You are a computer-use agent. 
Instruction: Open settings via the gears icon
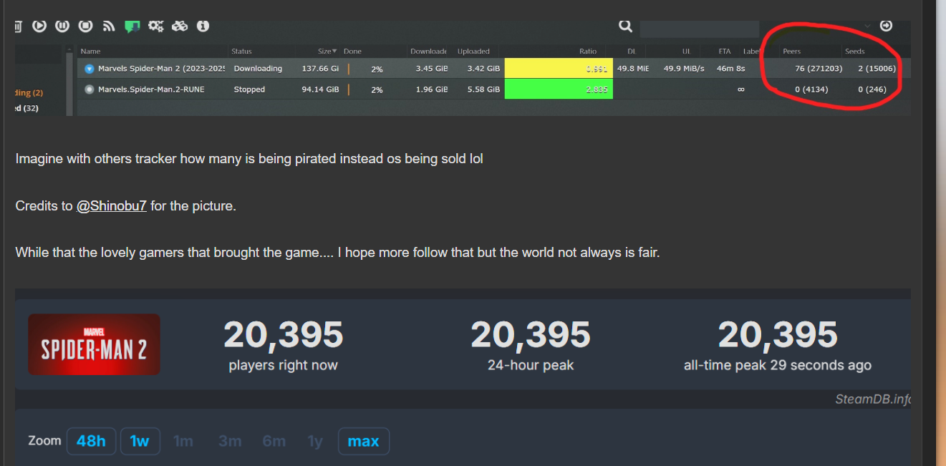155,26
